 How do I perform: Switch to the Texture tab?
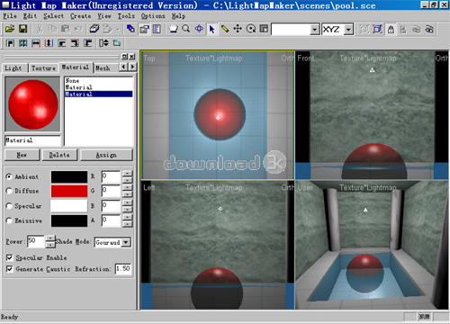click(x=43, y=68)
